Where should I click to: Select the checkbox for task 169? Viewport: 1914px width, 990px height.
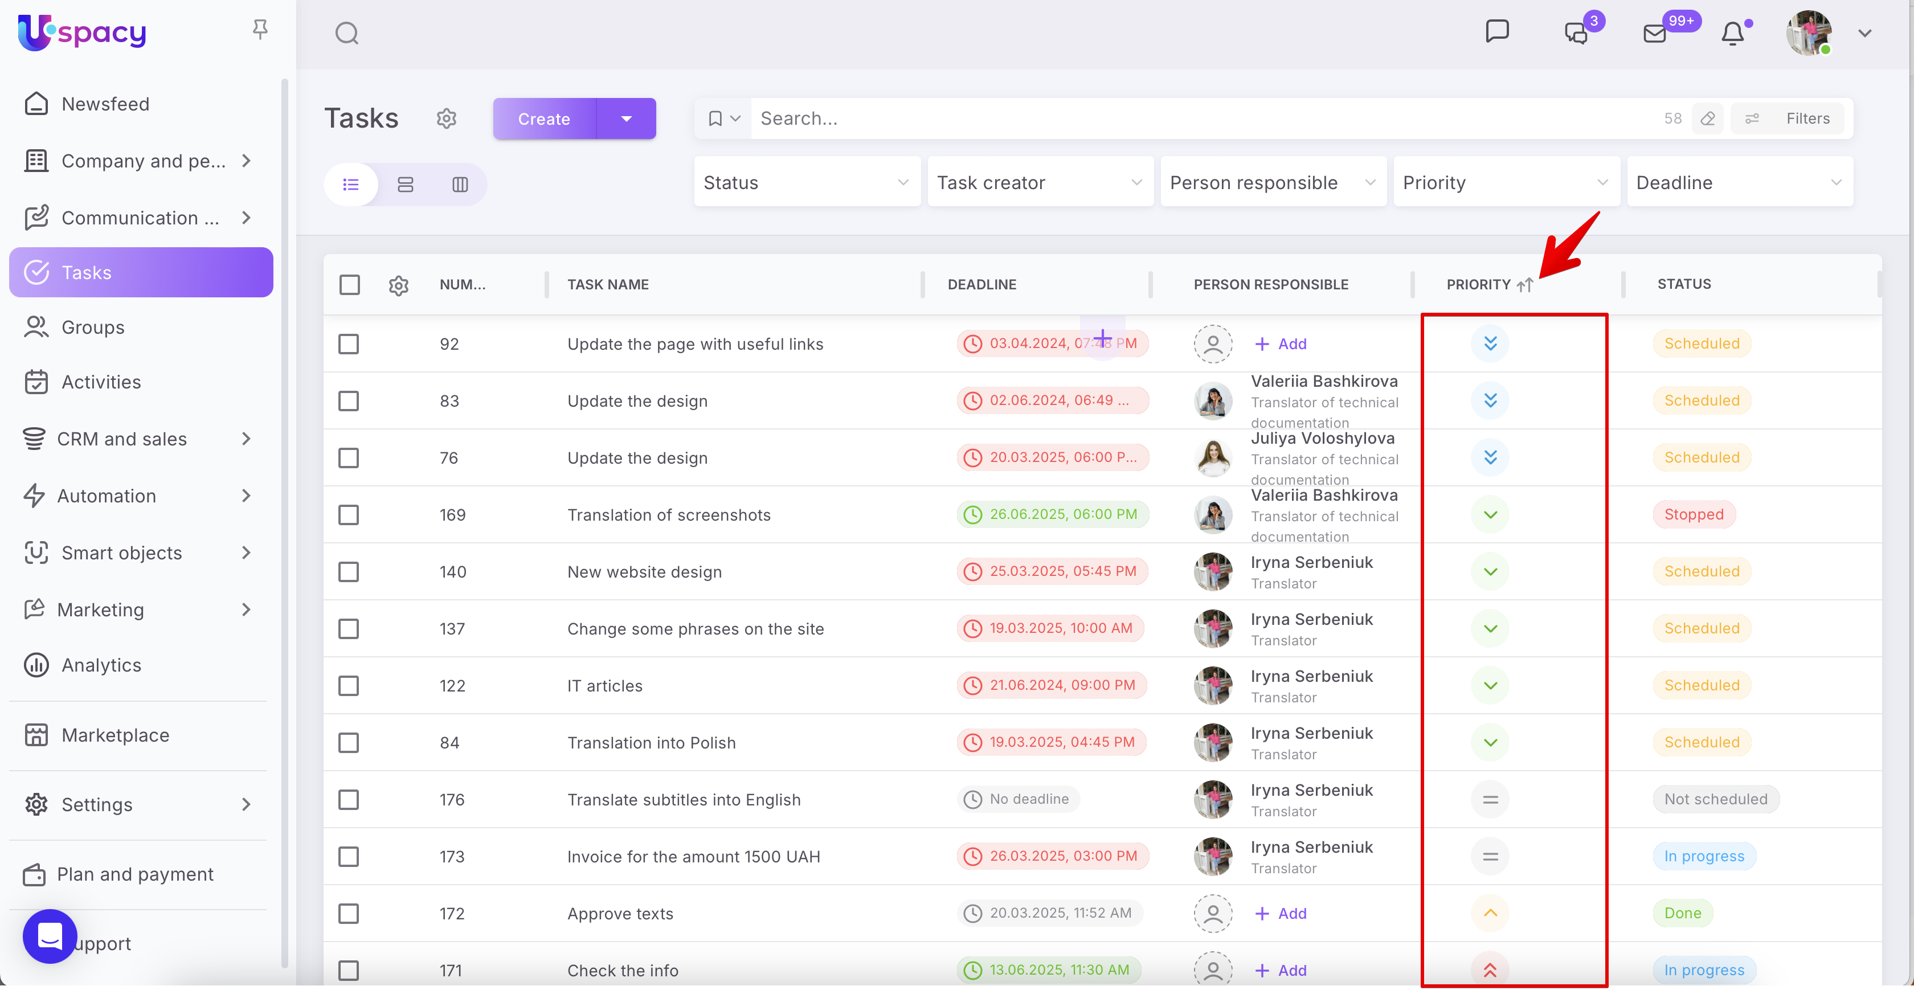pyautogui.click(x=349, y=515)
